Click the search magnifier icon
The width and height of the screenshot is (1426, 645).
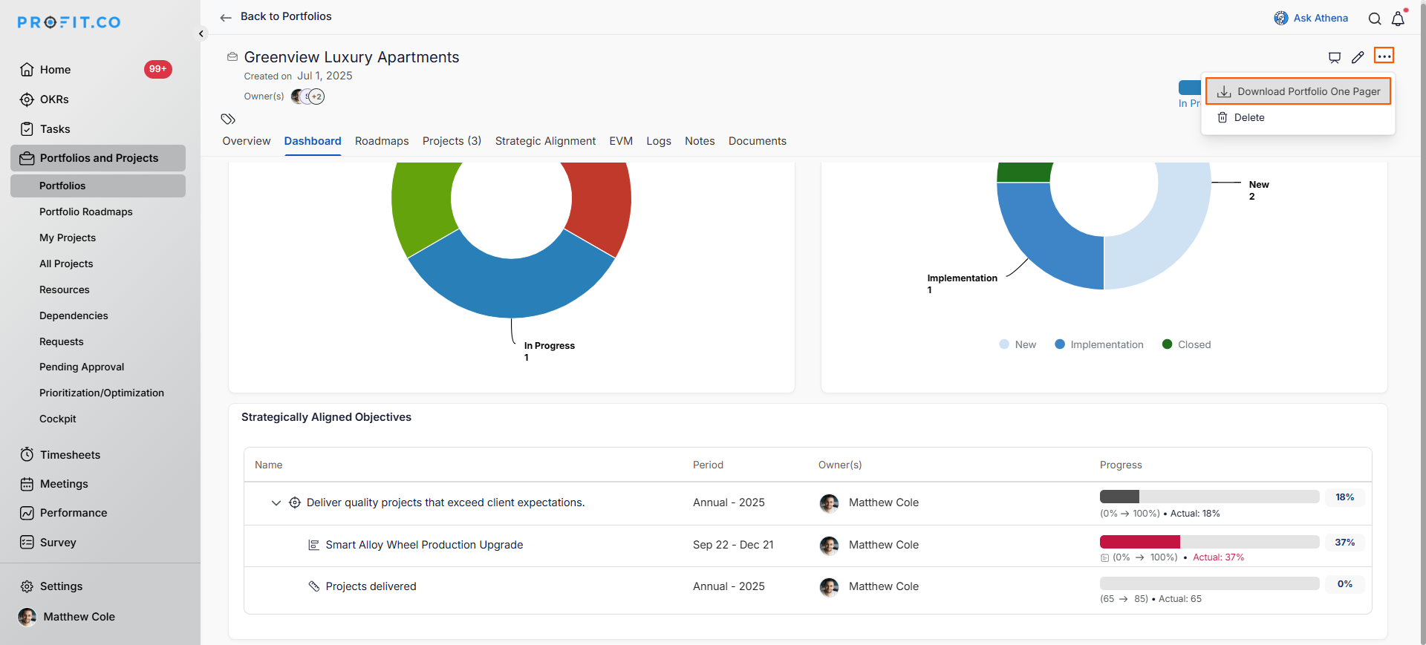click(1375, 19)
